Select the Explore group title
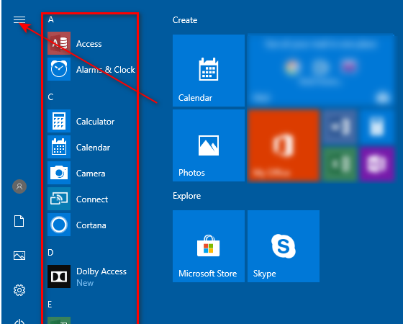Image resolution: width=403 pixels, height=324 pixels. (187, 196)
